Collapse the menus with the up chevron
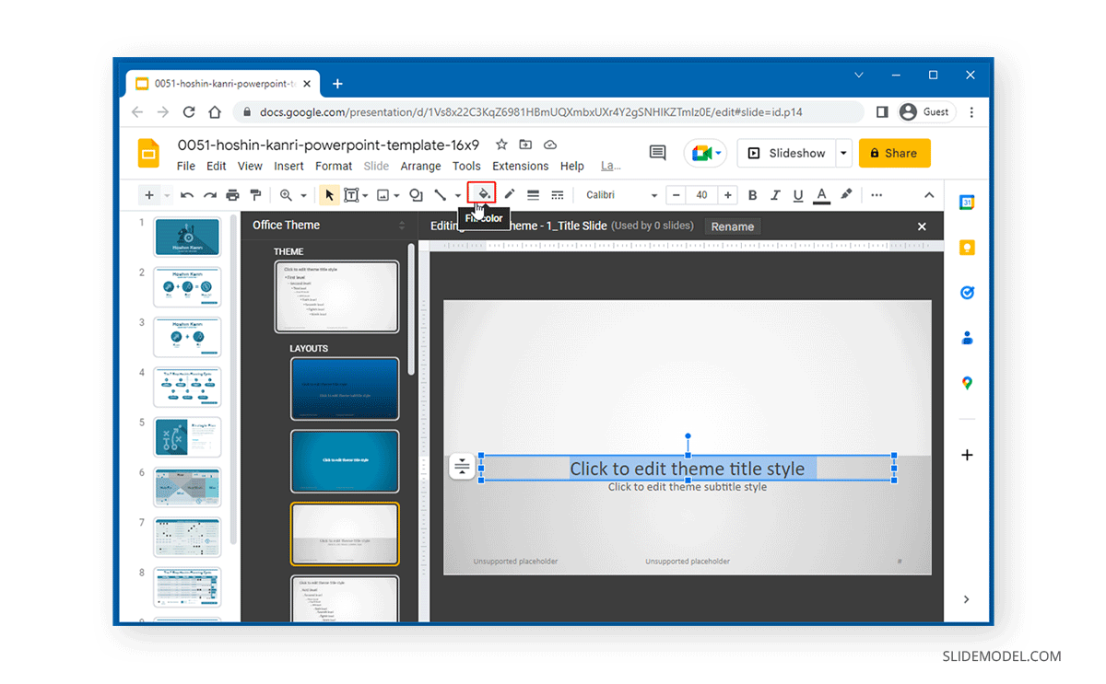The height and width of the screenshot is (684, 1106). click(x=928, y=195)
